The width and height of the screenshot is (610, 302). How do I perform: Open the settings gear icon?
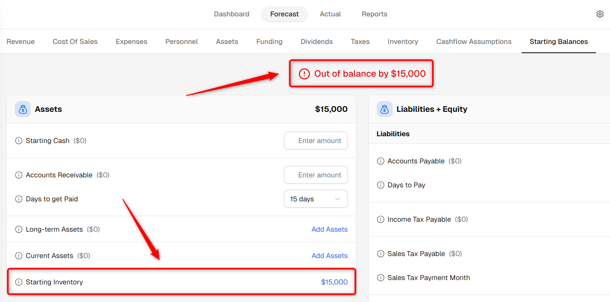pos(600,14)
